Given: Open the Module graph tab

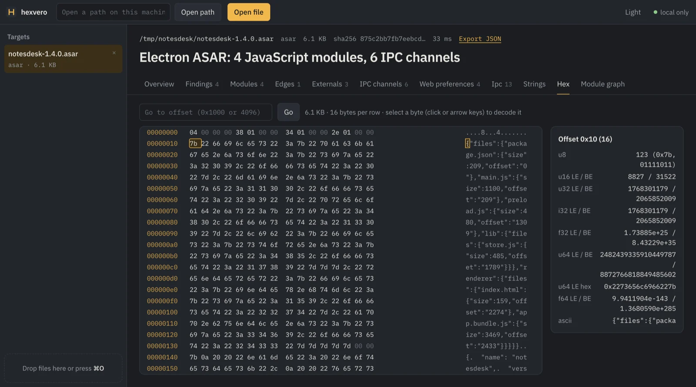Looking at the screenshot, I should [602, 84].
